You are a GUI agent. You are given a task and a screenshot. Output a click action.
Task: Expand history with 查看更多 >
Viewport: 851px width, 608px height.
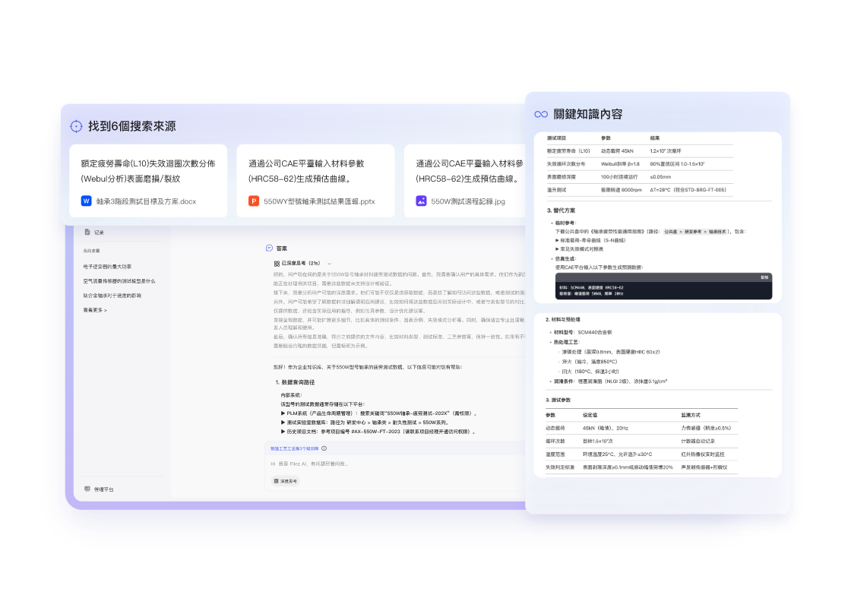(x=95, y=310)
